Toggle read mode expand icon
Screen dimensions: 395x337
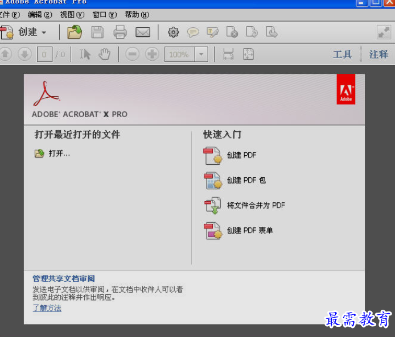click(384, 32)
